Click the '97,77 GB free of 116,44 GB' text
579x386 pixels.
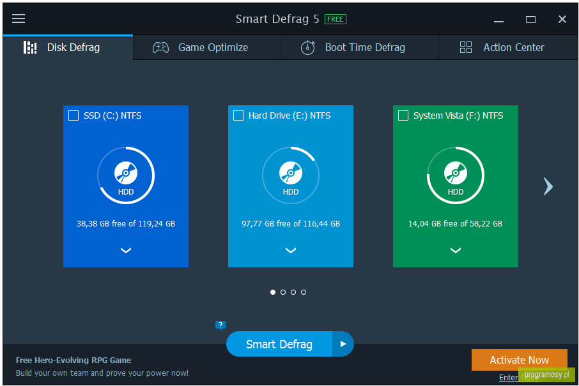click(x=291, y=224)
